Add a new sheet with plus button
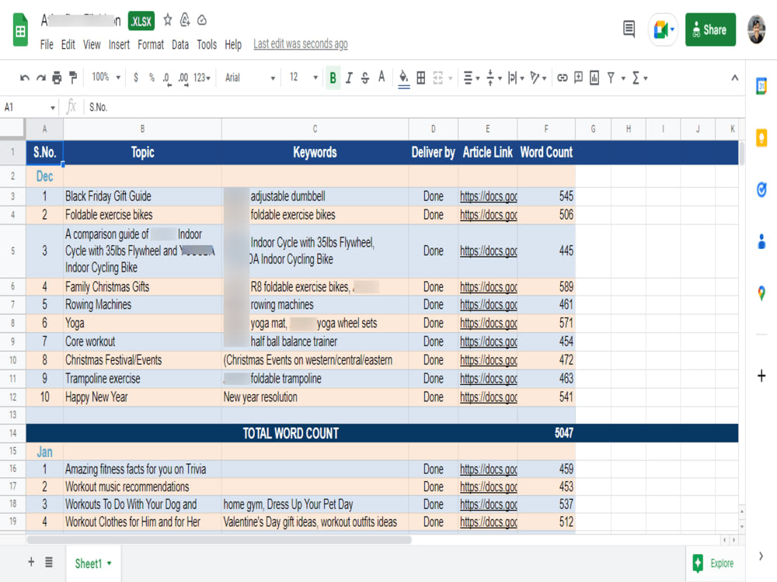777x582 pixels. tap(31, 562)
